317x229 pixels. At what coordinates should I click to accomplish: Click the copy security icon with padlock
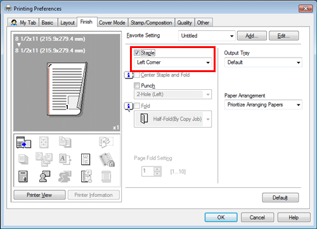point(107,159)
